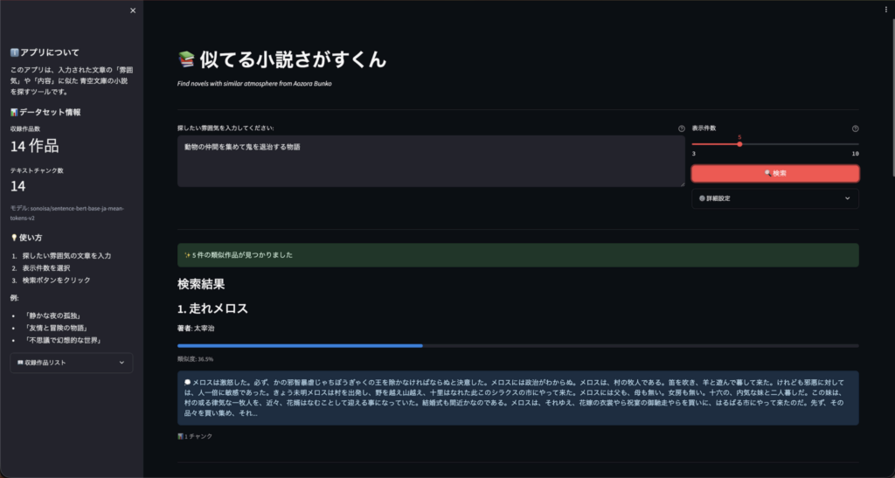Screen dimensions: 895x478
Task: Click the gear icon in 詳細設定
Action: pyautogui.click(x=702, y=198)
